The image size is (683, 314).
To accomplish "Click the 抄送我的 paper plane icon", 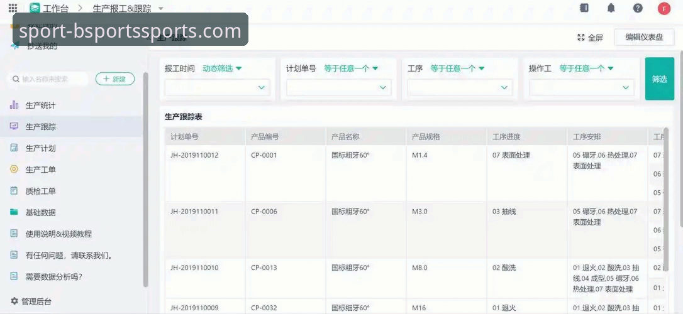I will tap(15, 45).
